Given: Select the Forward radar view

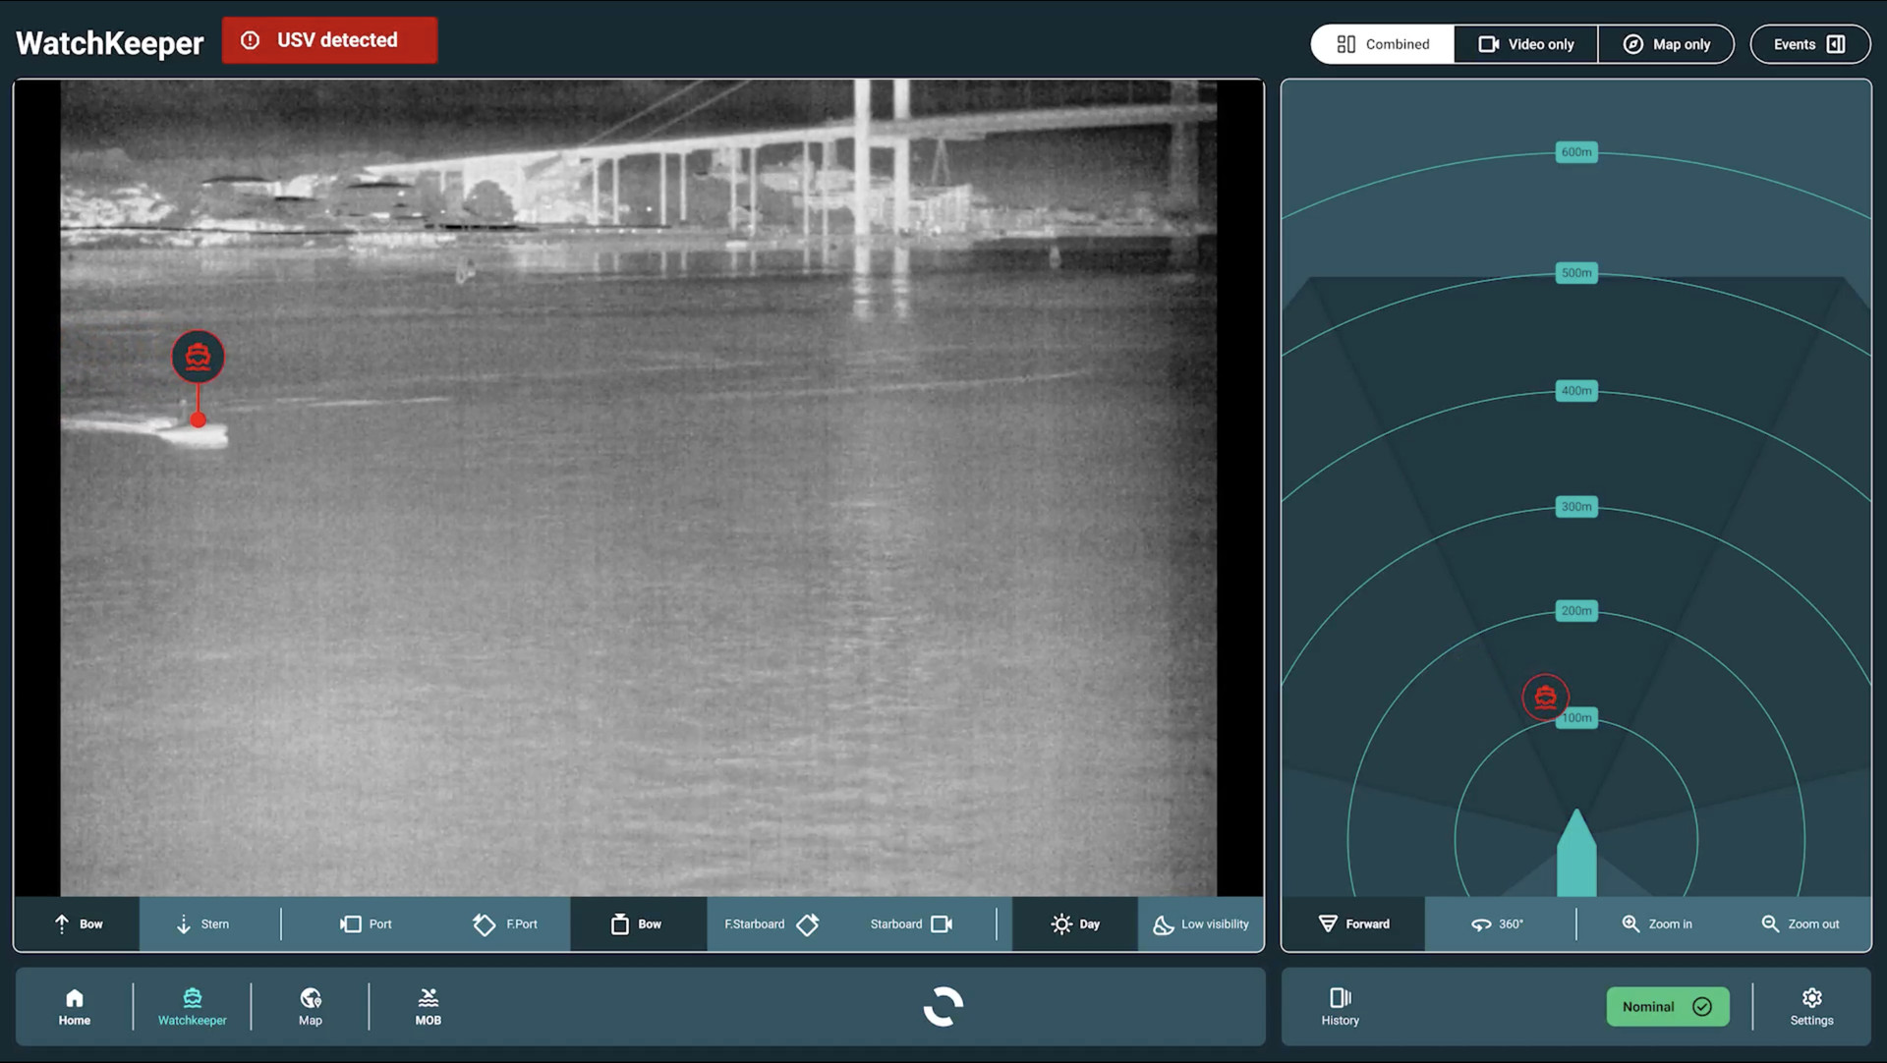Looking at the screenshot, I should [x=1353, y=923].
